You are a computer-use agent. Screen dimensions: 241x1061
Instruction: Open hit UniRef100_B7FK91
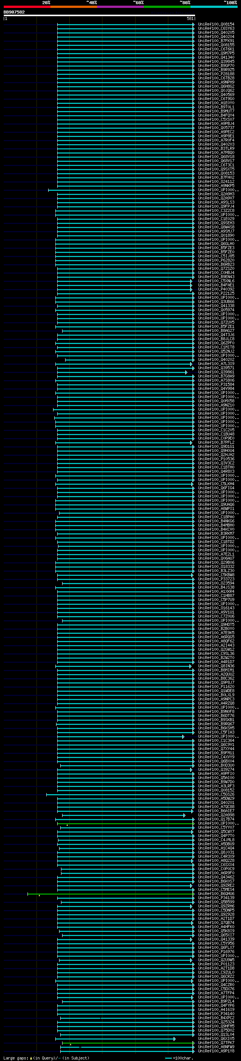point(216,41)
